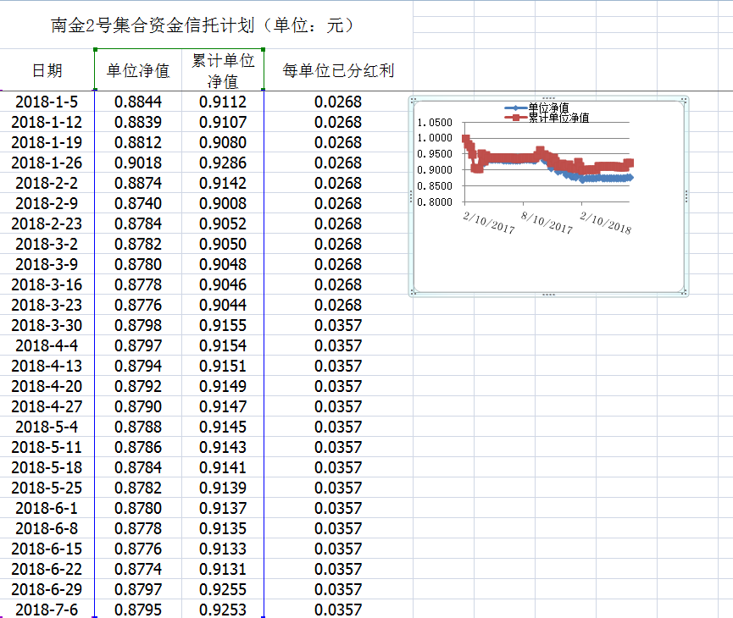Select the 日期 column header cell
The width and height of the screenshot is (733, 618).
click(x=47, y=70)
